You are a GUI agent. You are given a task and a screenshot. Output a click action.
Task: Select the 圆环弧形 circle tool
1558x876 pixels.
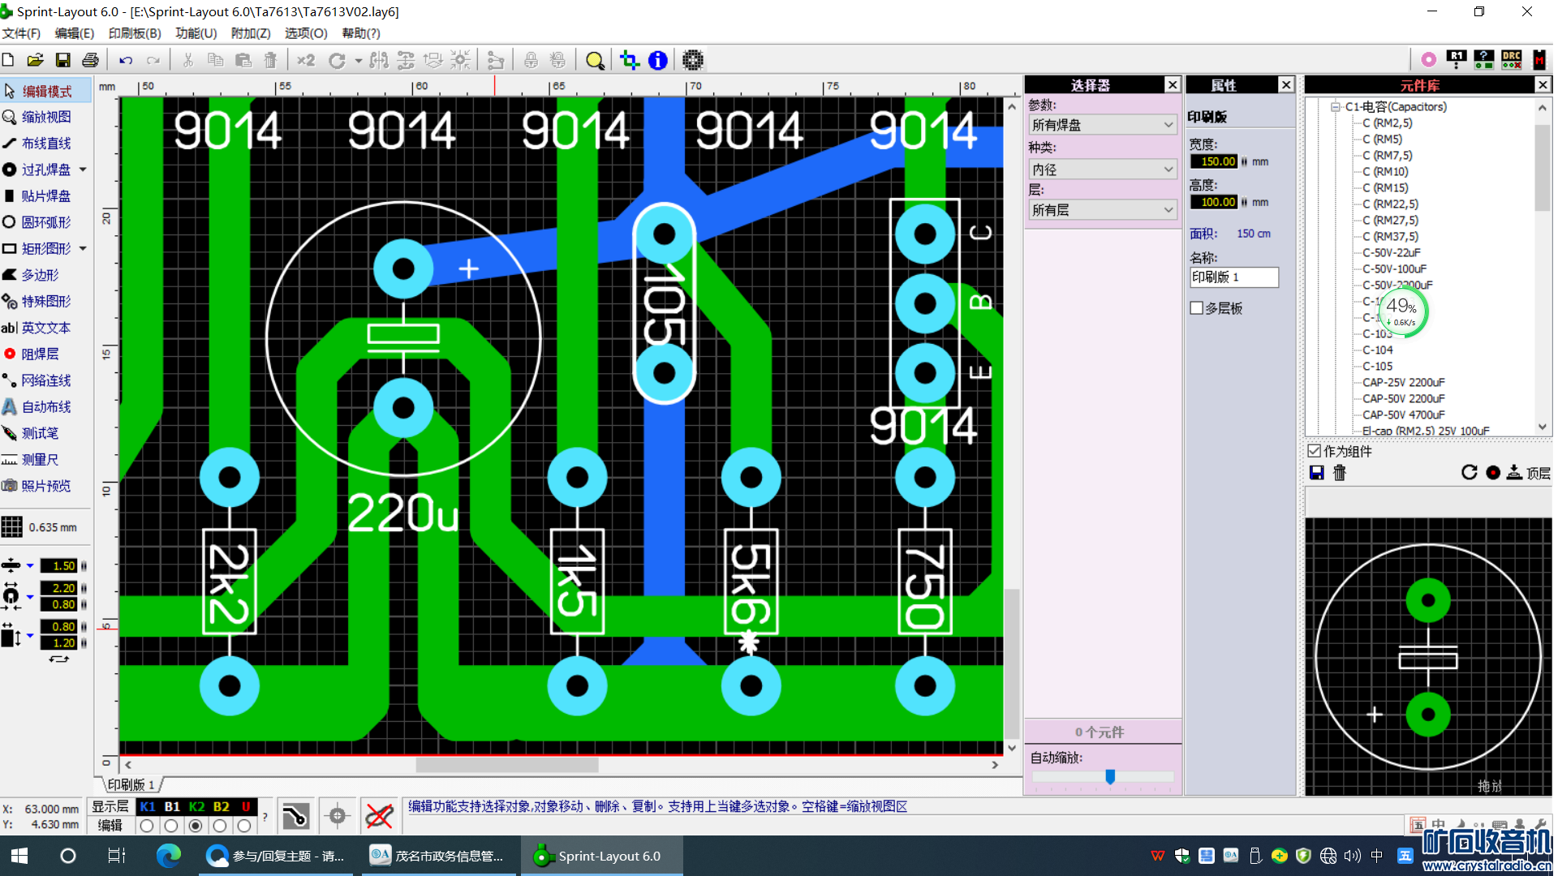point(46,222)
